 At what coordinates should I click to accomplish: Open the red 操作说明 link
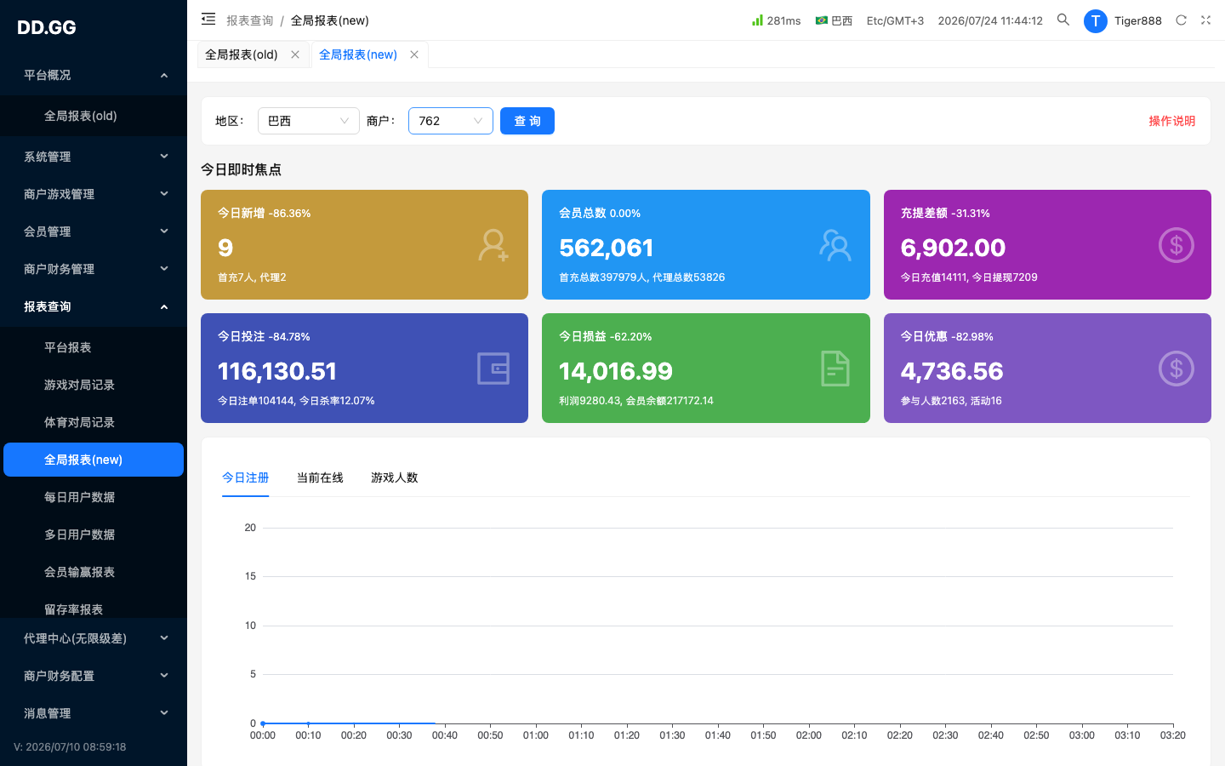tap(1172, 121)
